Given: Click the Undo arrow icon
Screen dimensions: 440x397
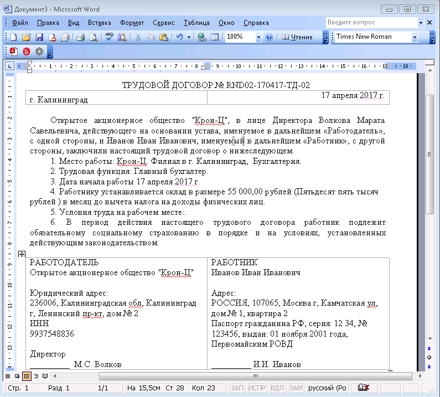Looking at the screenshot, I should pos(179,37).
